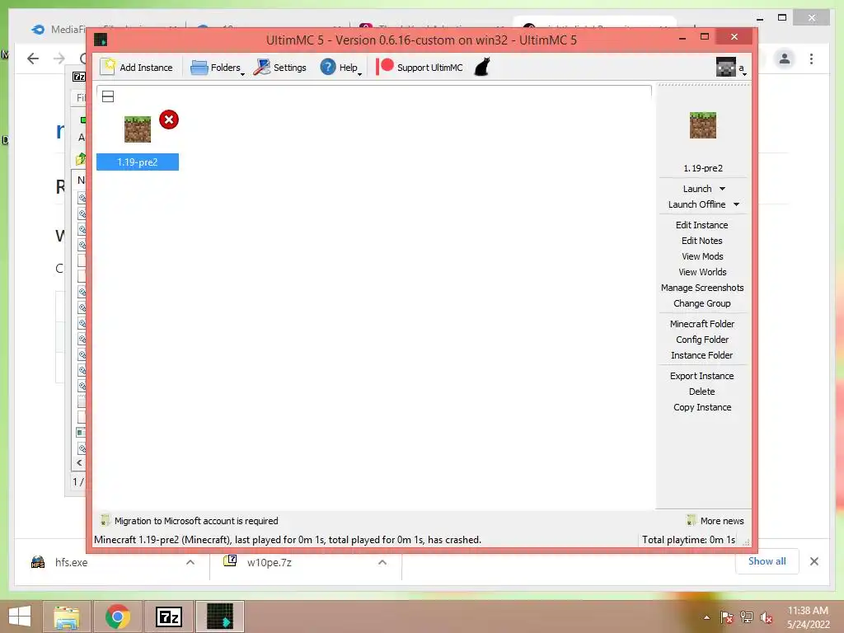Click the 7-Zip window title icon
This screenshot has height=633, width=844.
(x=79, y=77)
